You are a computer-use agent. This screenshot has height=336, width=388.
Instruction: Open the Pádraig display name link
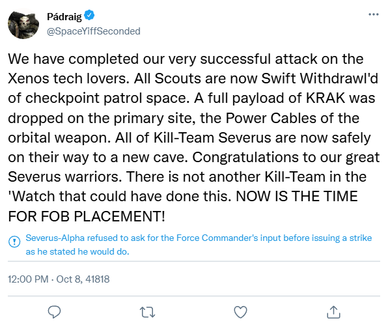point(64,16)
